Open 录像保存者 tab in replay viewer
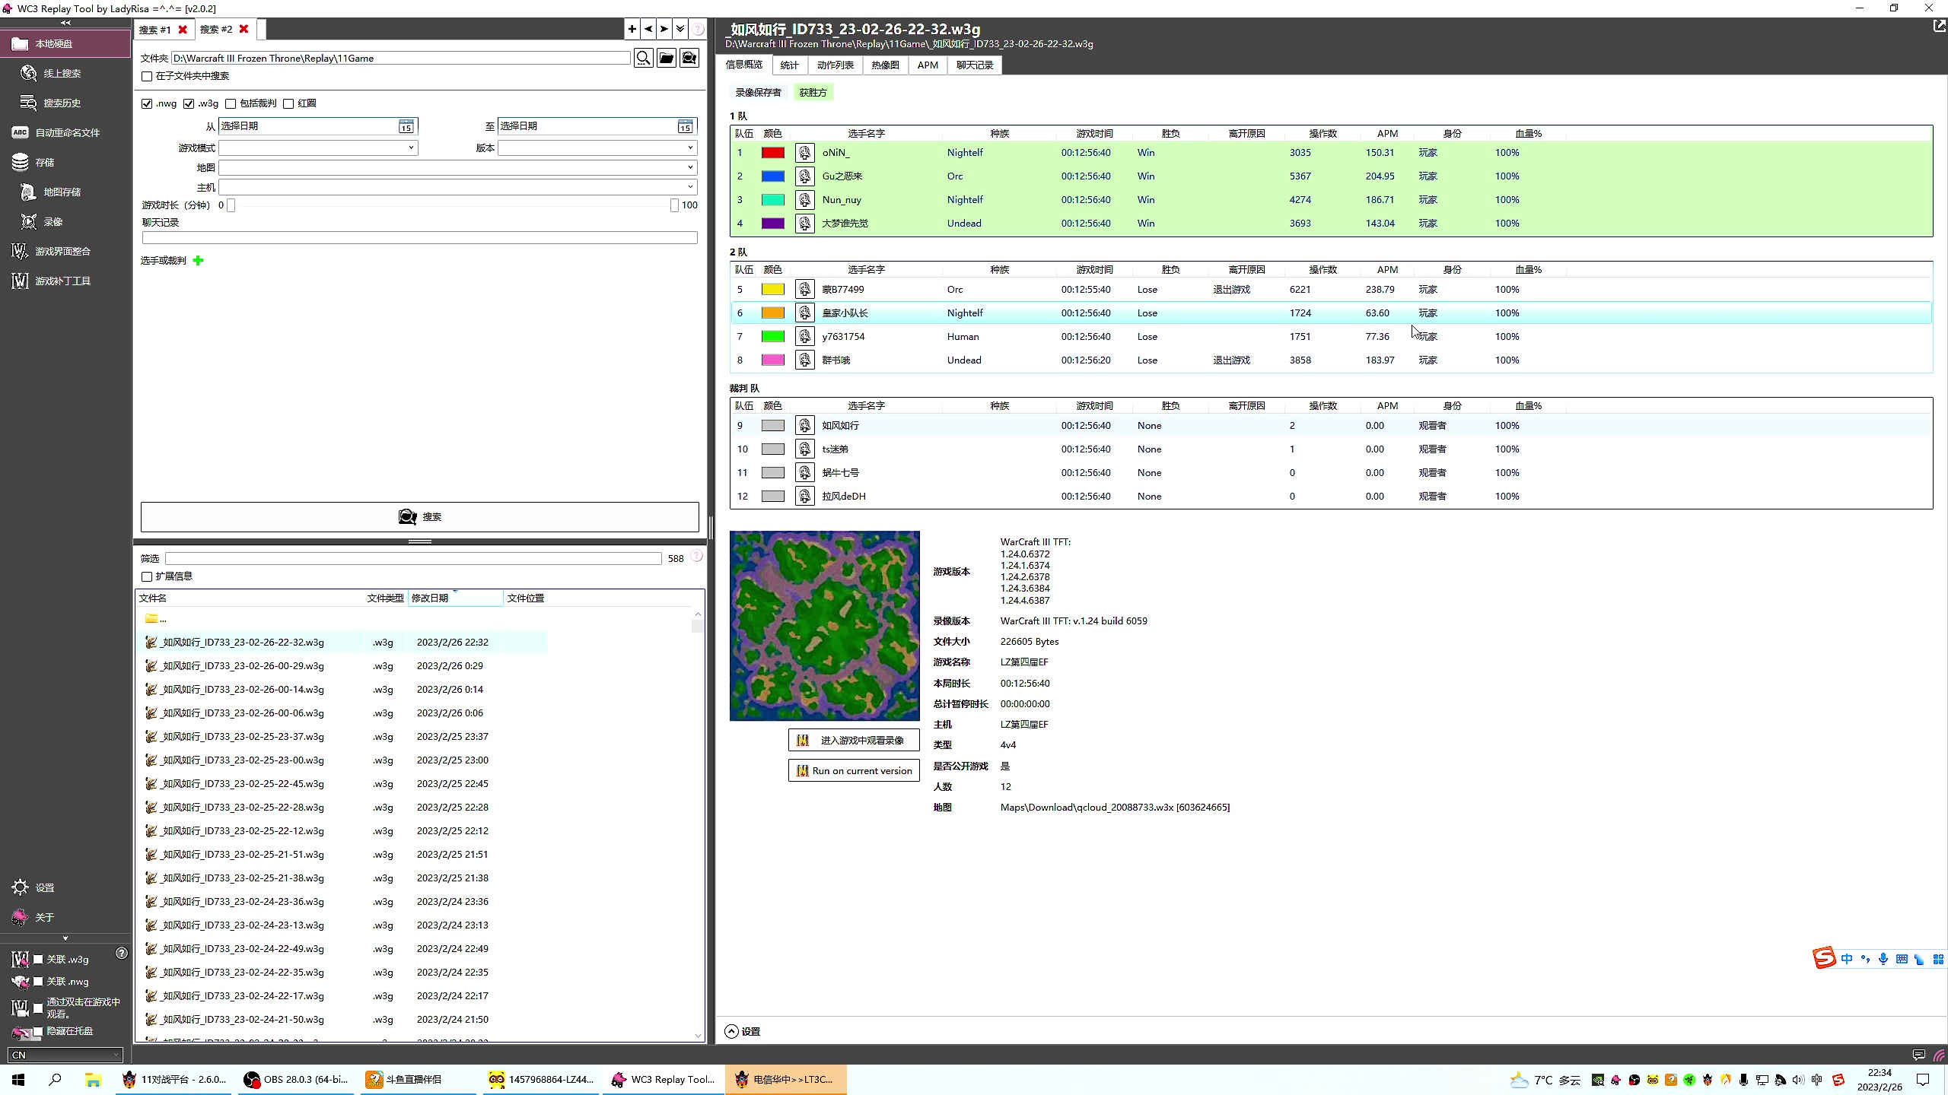1948x1095 pixels. [x=759, y=92]
